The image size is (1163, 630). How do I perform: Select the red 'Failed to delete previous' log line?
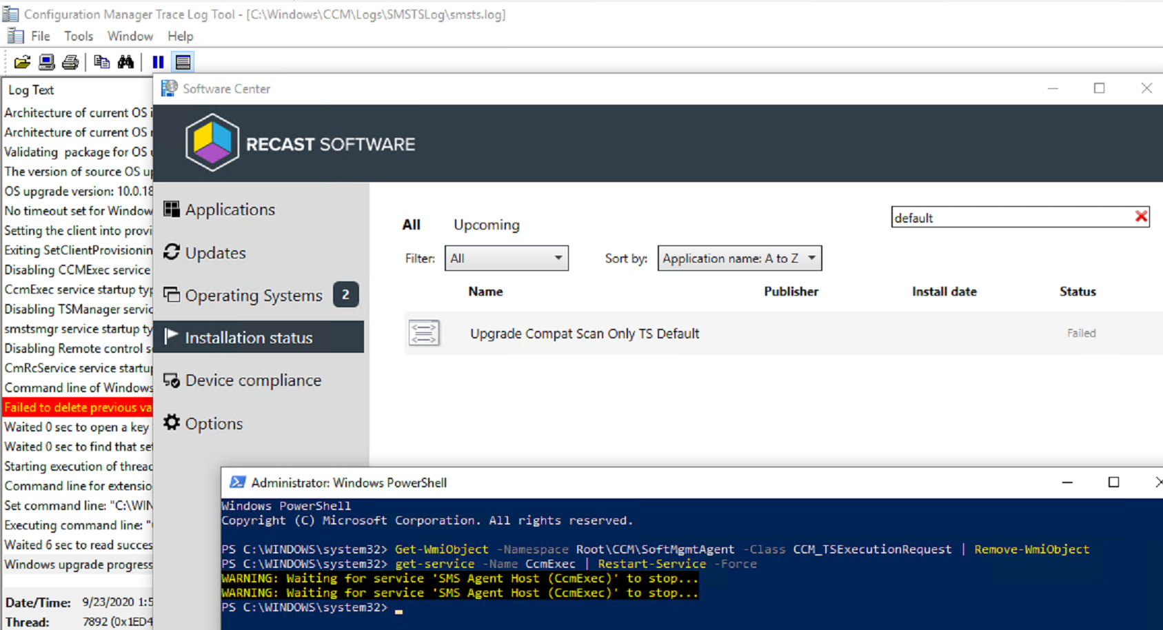pyautogui.click(x=77, y=407)
